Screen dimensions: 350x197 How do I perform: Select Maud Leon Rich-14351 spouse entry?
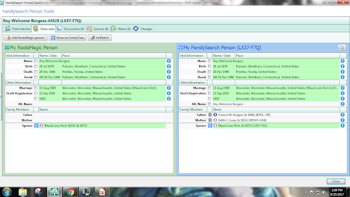click(x=66, y=126)
